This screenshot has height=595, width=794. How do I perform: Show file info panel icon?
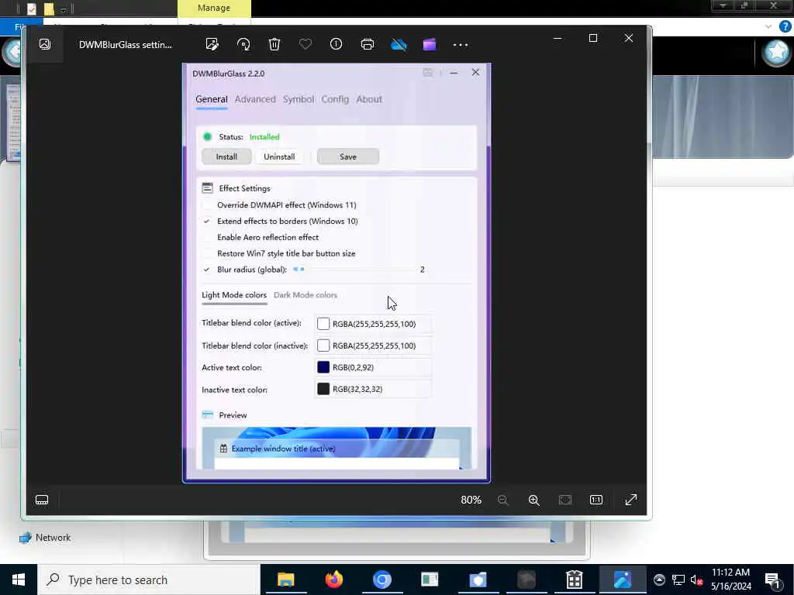337,44
